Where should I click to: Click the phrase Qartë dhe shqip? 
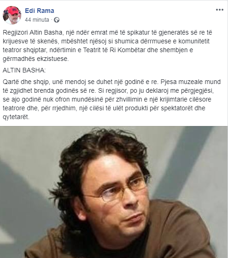(x=26, y=82)
